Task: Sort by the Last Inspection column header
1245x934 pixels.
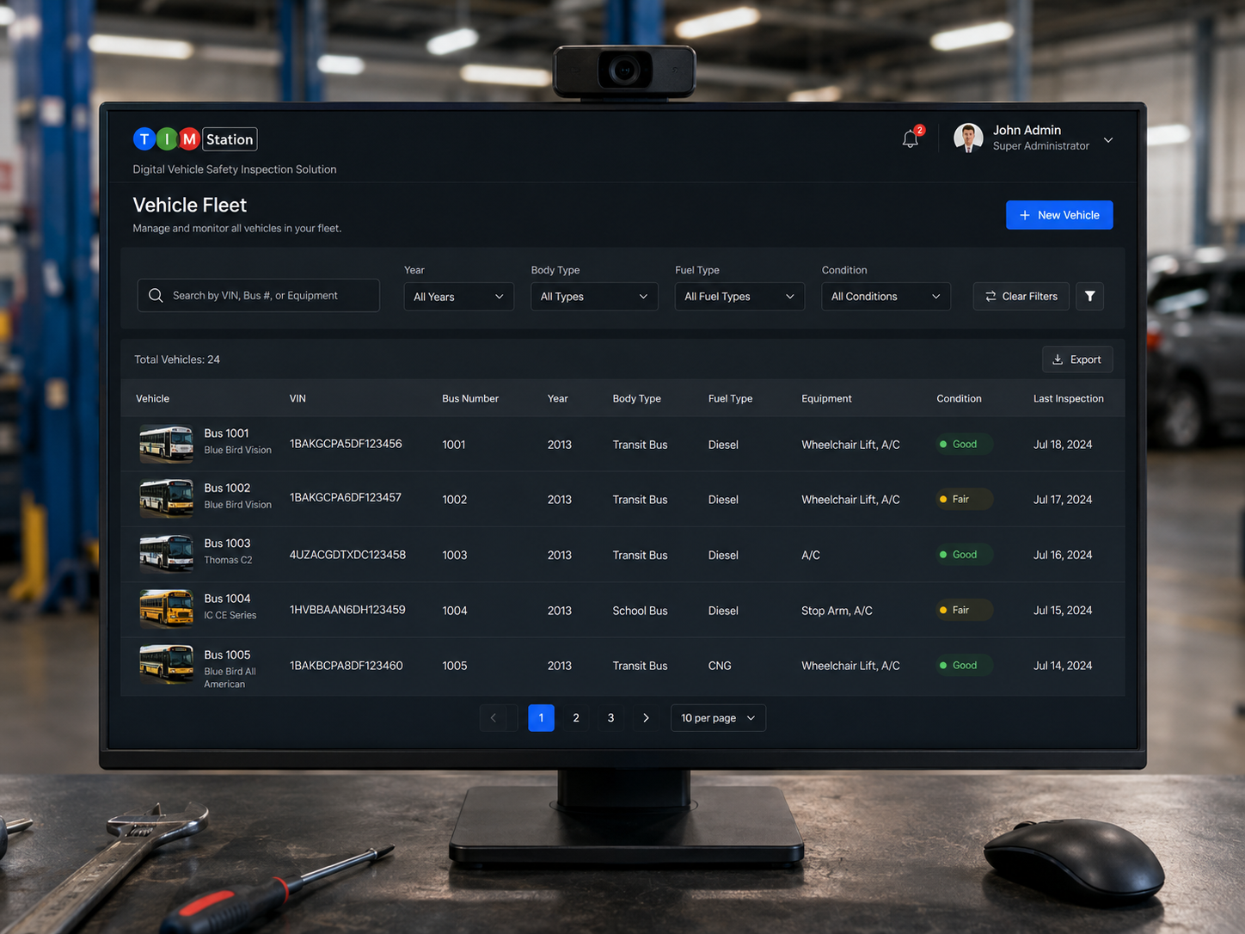Action: (1069, 398)
